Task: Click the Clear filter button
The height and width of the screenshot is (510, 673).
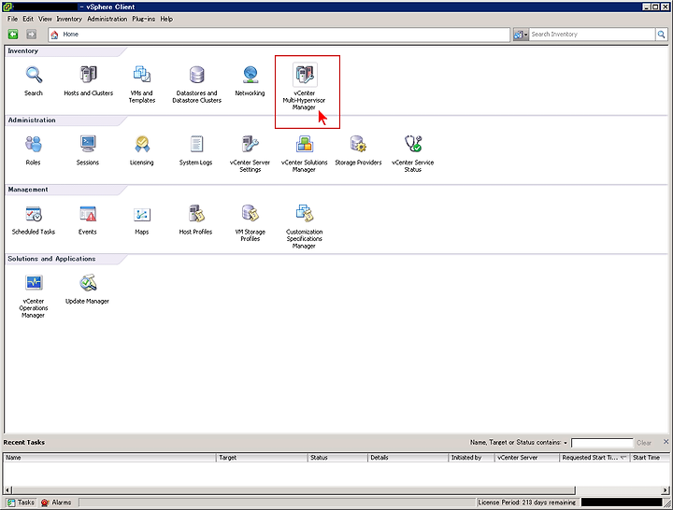Action: click(644, 443)
